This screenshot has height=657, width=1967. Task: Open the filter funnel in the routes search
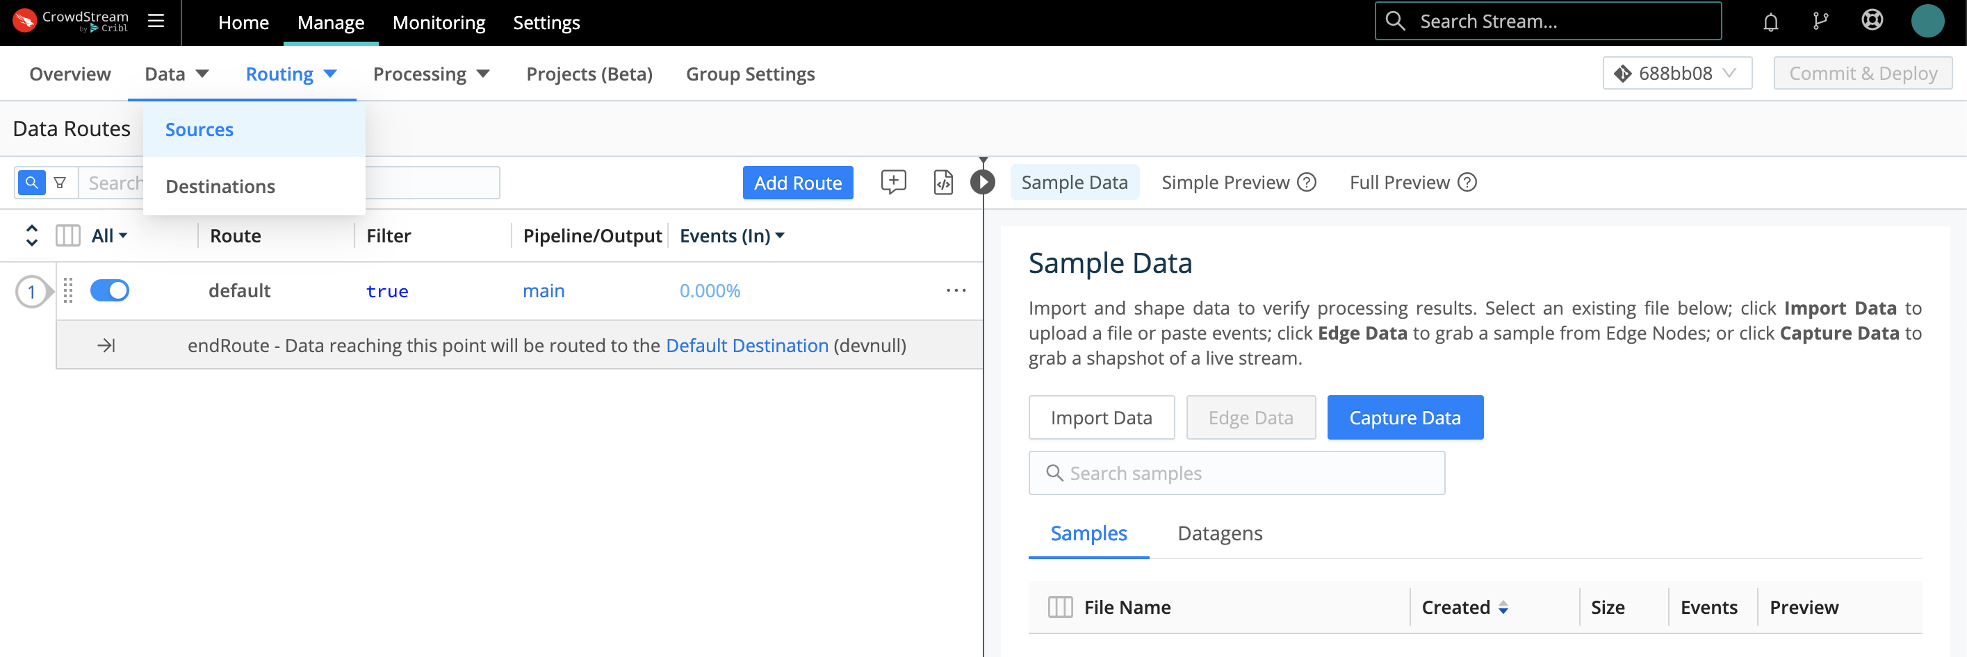pos(60,183)
